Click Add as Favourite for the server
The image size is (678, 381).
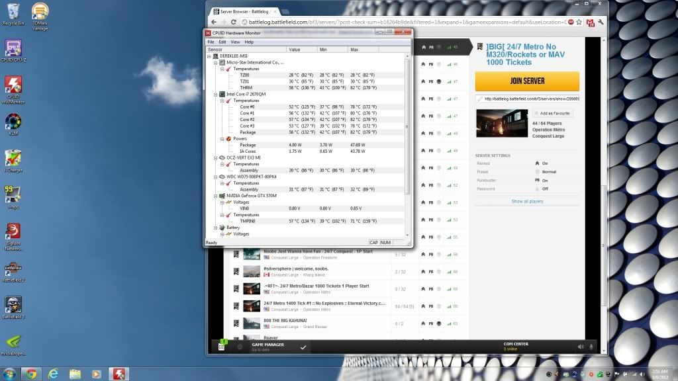point(553,113)
